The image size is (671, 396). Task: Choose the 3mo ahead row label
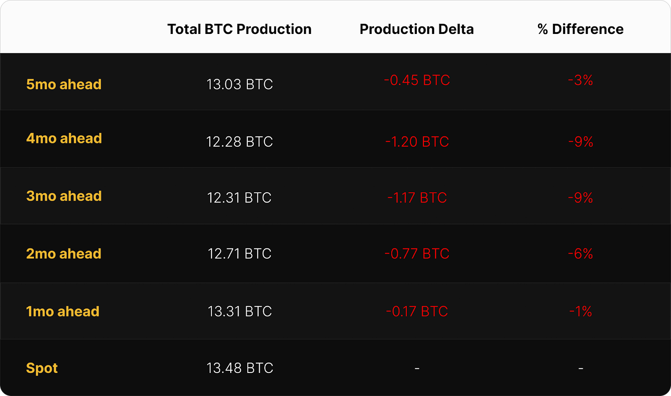tap(64, 196)
